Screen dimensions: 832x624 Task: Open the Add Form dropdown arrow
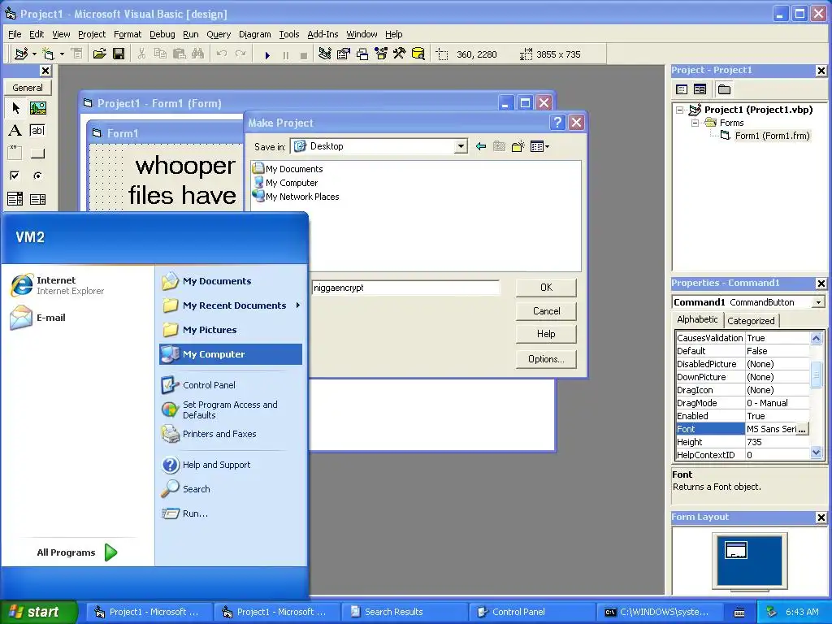tap(62, 54)
